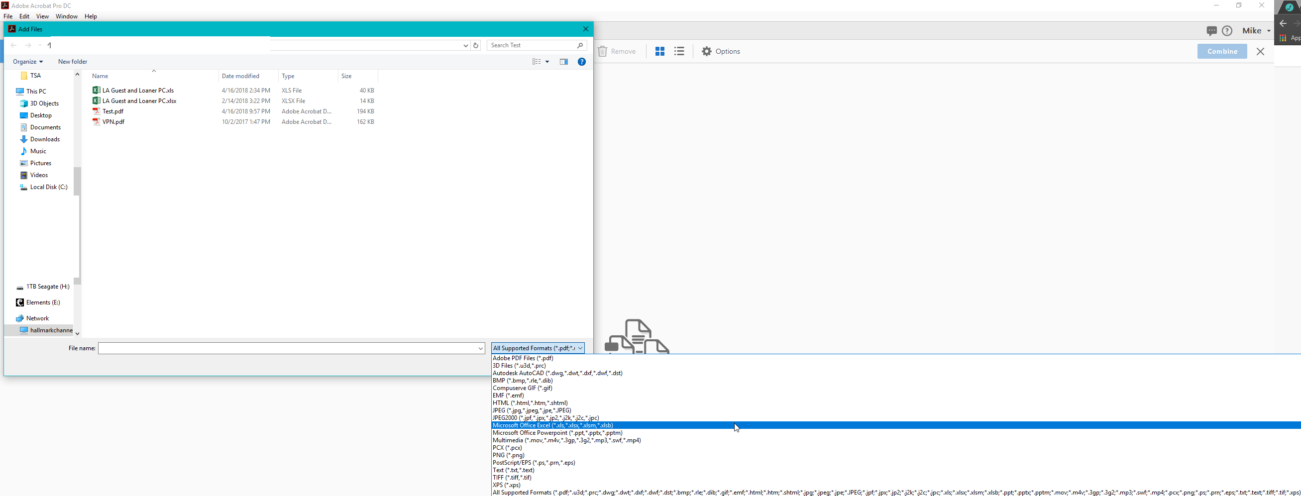
Task: Open the Mike account dropdown
Action: pyautogui.click(x=1256, y=31)
